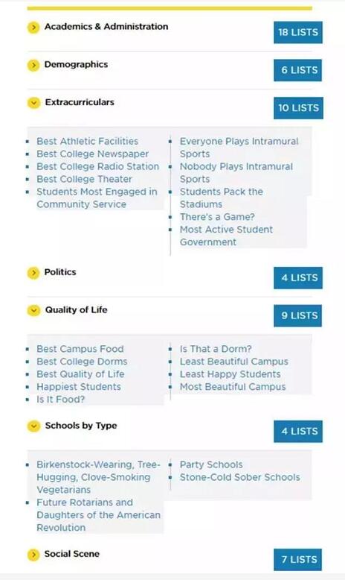This screenshot has height=580, width=345.
Task: Open the Least Happy Students link
Action: coord(230,374)
